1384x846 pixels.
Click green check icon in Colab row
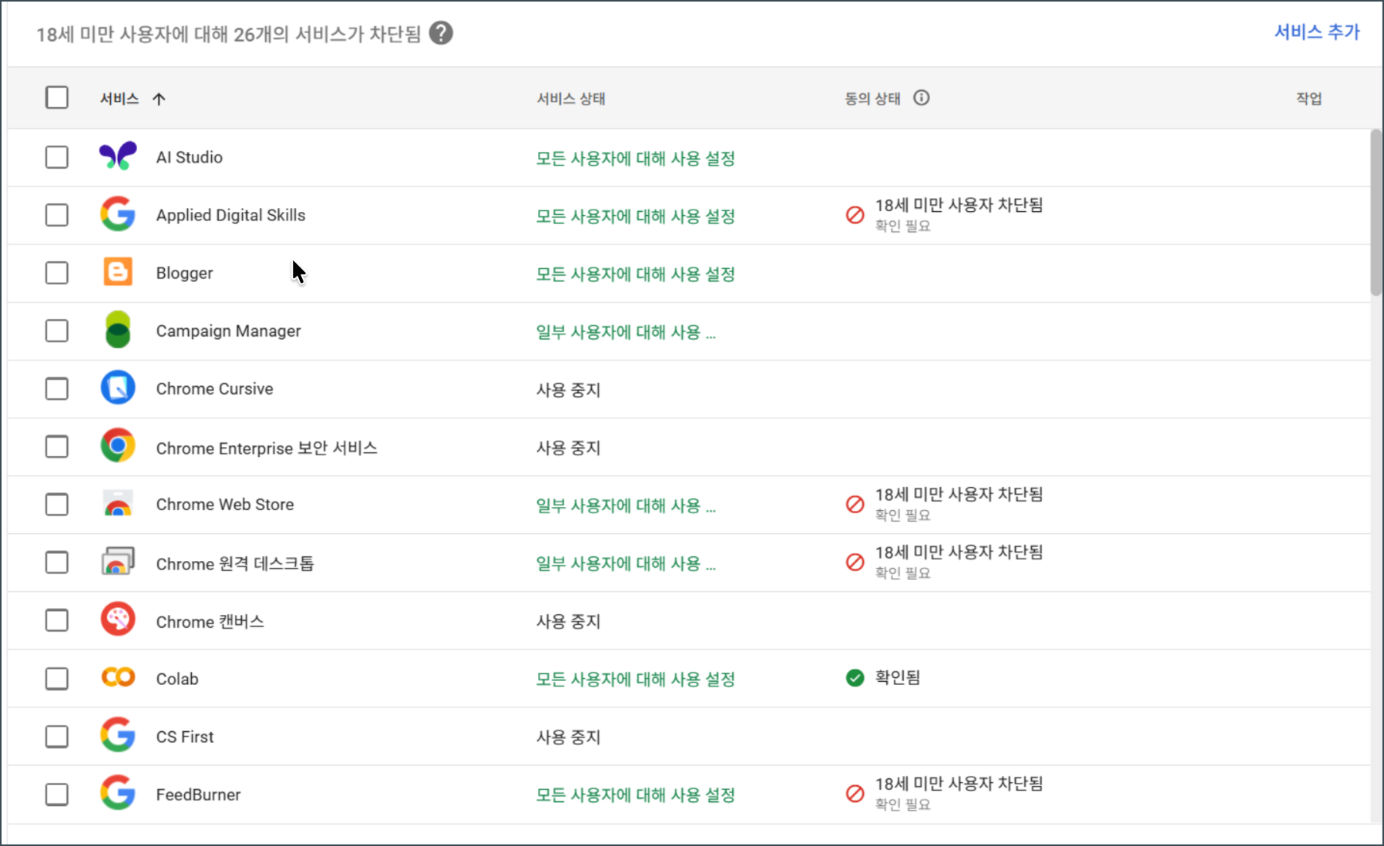pyautogui.click(x=855, y=678)
